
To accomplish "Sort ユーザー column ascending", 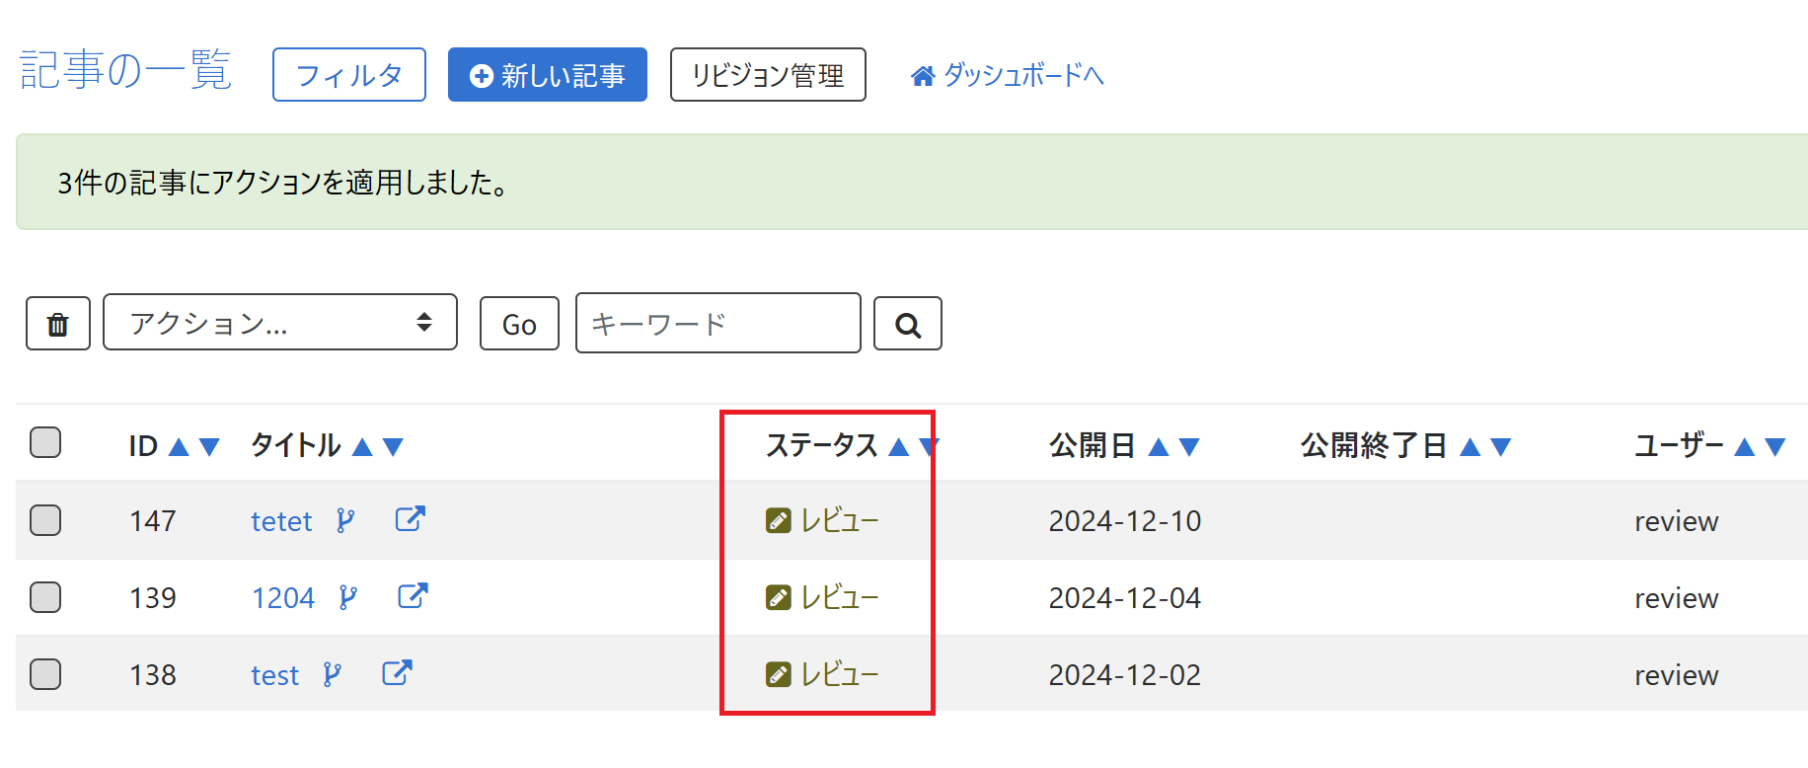I will [x=1744, y=447].
